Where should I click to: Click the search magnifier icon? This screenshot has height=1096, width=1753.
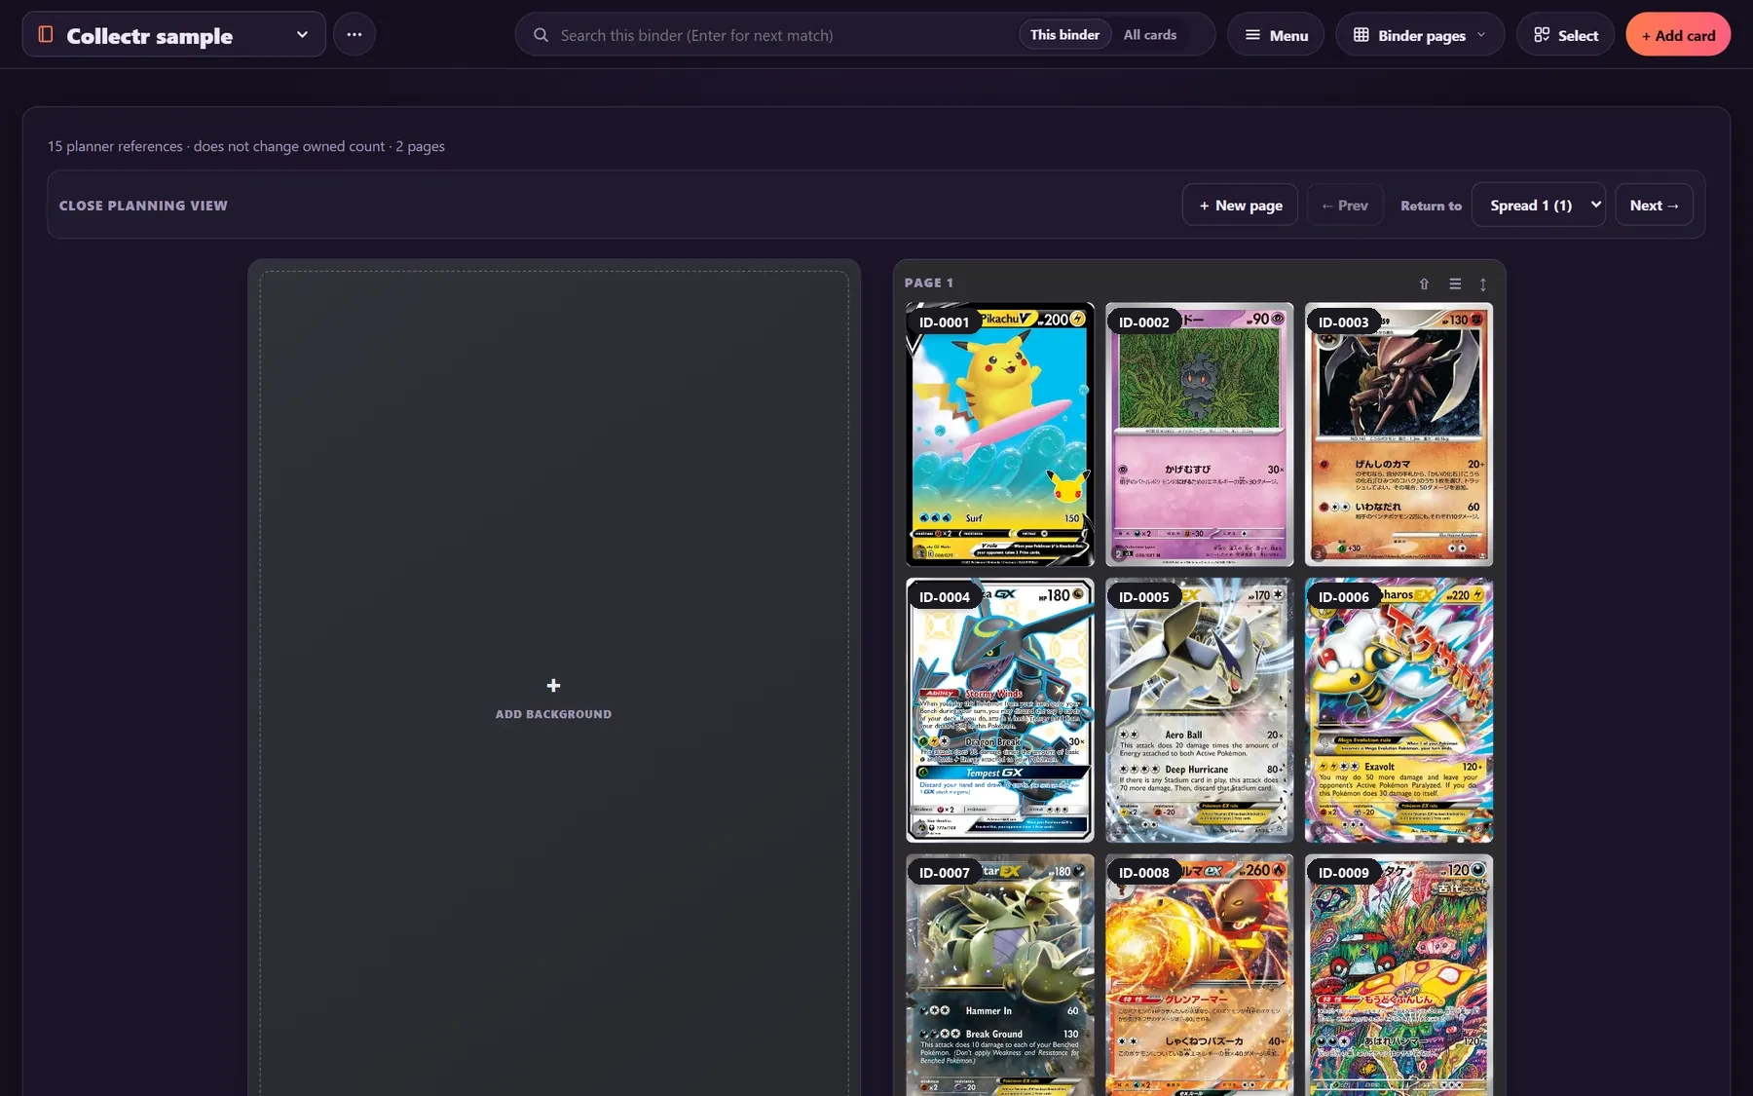coord(541,35)
